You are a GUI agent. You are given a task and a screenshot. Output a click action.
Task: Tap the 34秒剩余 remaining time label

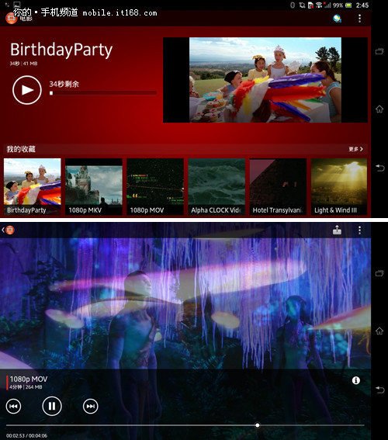[64, 84]
